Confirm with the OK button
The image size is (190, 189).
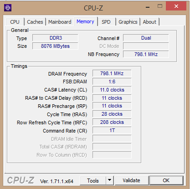click(166, 180)
